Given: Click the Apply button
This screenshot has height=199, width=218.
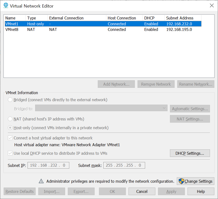Looking at the screenshot, I should [x=171, y=191].
